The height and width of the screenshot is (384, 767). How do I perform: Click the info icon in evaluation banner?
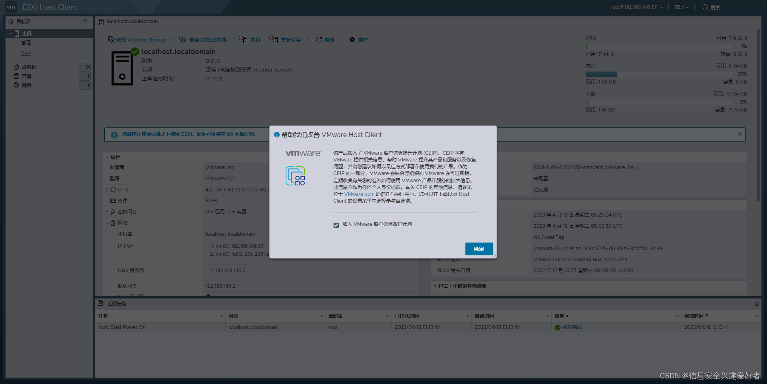pyautogui.click(x=114, y=135)
